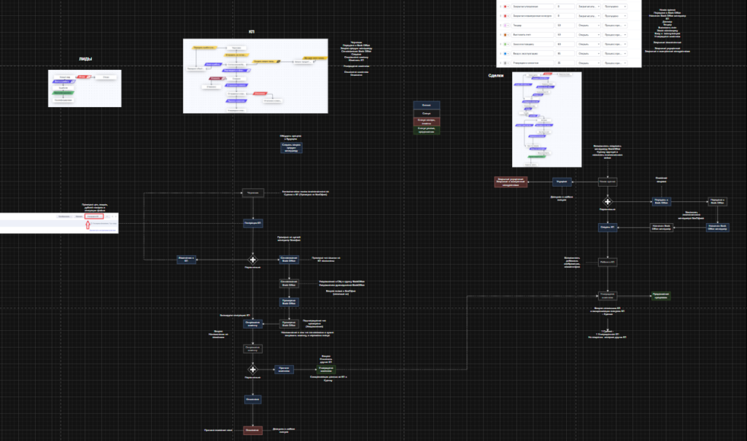747x441 pixels.
Task: Click the drag handle of Ввод в эксплуатацию row
Action: [500, 54]
